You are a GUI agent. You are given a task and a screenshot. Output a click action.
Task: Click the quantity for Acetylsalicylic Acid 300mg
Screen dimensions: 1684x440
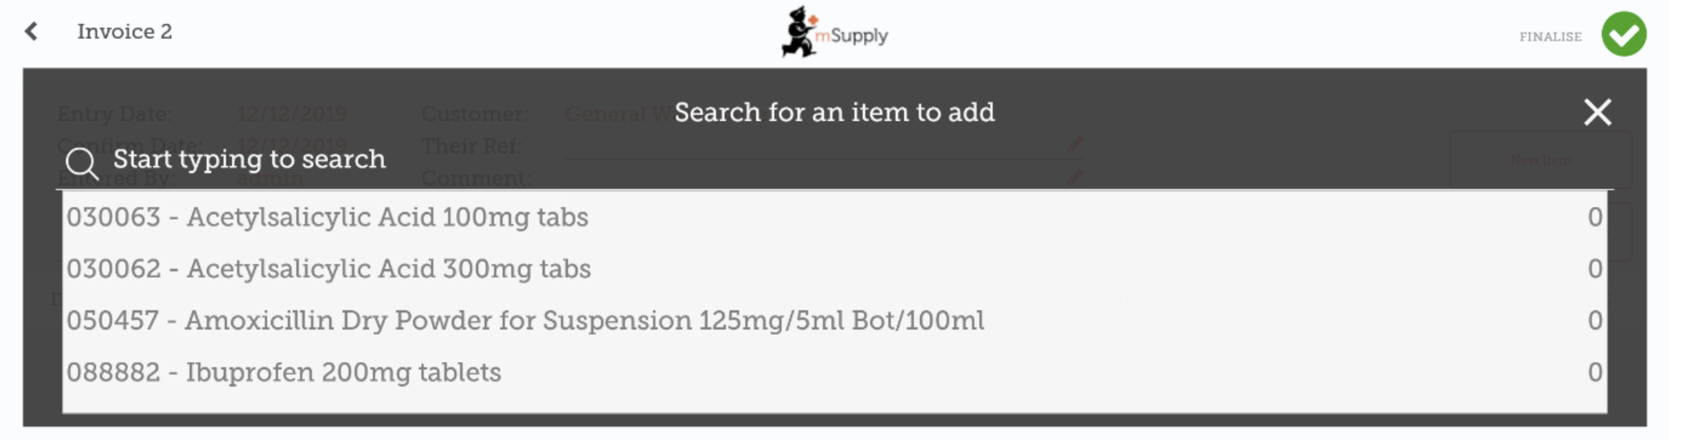coord(1594,269)
